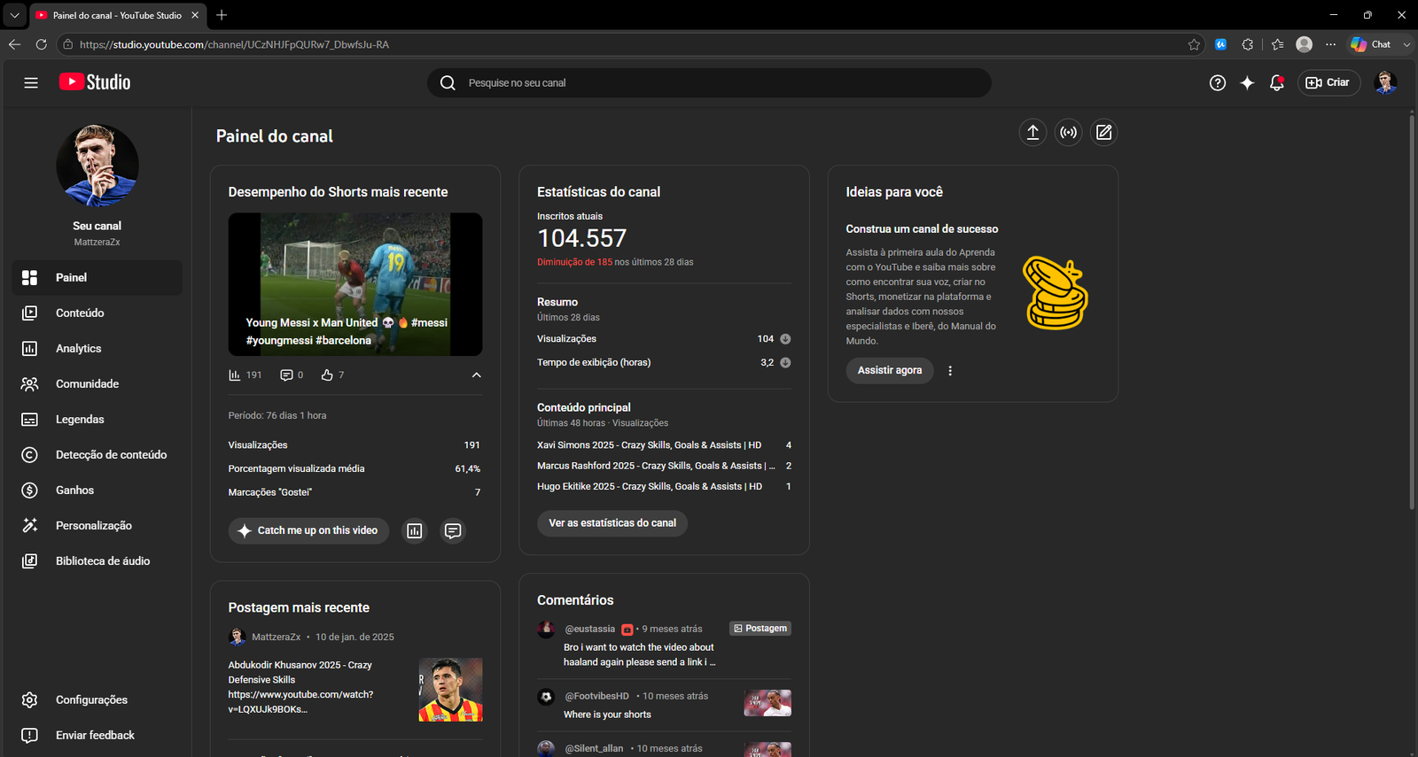Open the account avatar menu
Viewport: 1418px width, 757px height.
coord(1386,82)
